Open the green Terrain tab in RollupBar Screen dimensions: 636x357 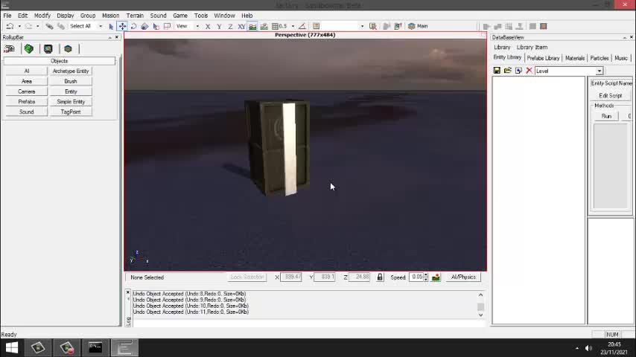pos(29,49)
